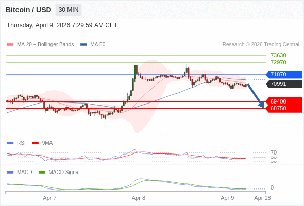Click the MACD zero level label
Image resolution: width=304 pixels, height=206 pixels.
pos(272,187)
